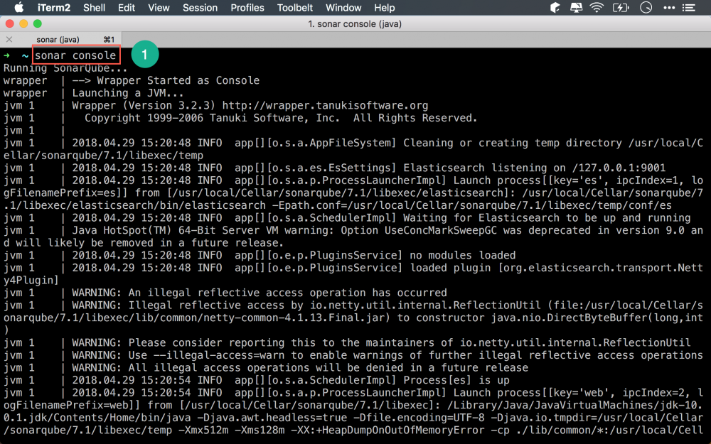Click 'Process[es] is up' log text
The width and height of the screenshot is (711, 444).
coord(456,380)
